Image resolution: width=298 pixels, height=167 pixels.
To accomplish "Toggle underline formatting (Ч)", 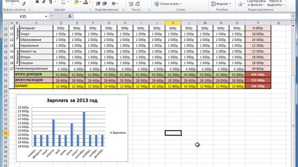I will [x=51, y=2].
